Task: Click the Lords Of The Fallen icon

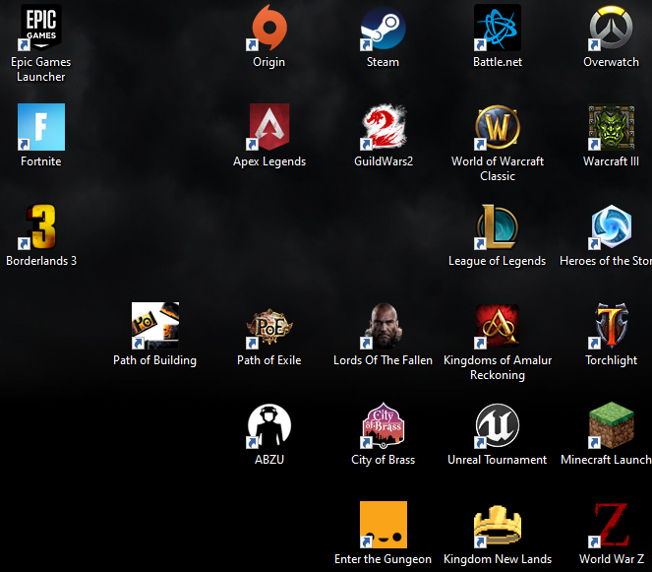Action: (383, 326)
